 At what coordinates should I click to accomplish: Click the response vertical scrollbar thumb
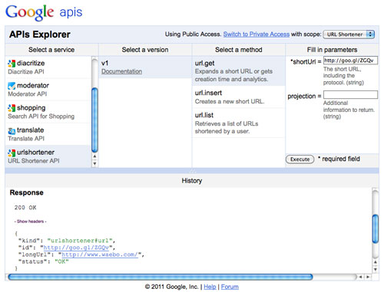(x=376, y=228)
